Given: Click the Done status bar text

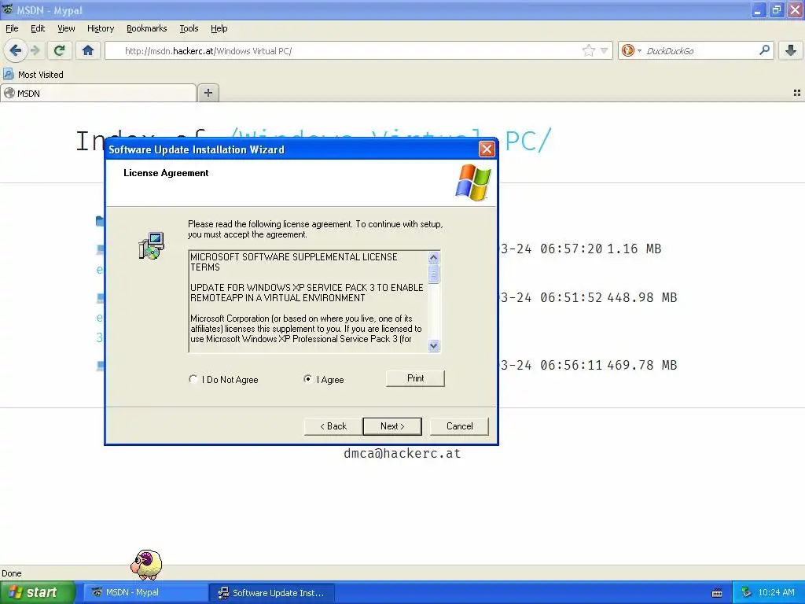Looking at the screenshot, I should [12, 573].
